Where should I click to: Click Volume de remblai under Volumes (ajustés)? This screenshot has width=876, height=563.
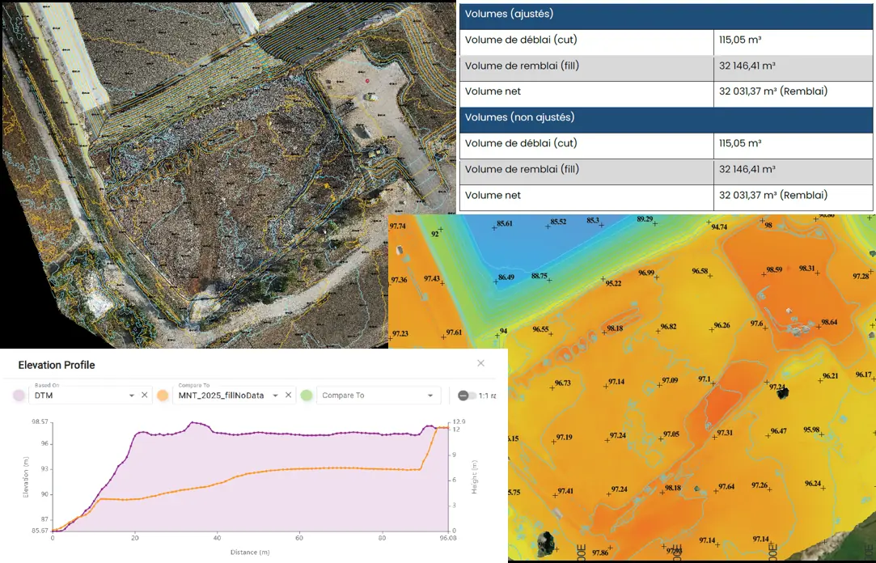[522, 66]
